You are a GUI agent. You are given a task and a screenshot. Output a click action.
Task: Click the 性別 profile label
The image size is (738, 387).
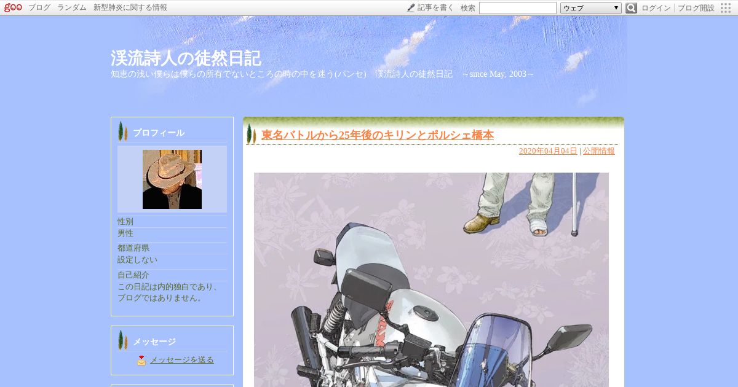[x=125, y=222]
